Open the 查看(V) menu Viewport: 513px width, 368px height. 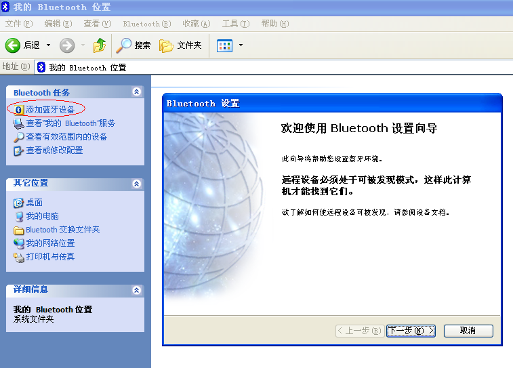[x=98, y=24]
